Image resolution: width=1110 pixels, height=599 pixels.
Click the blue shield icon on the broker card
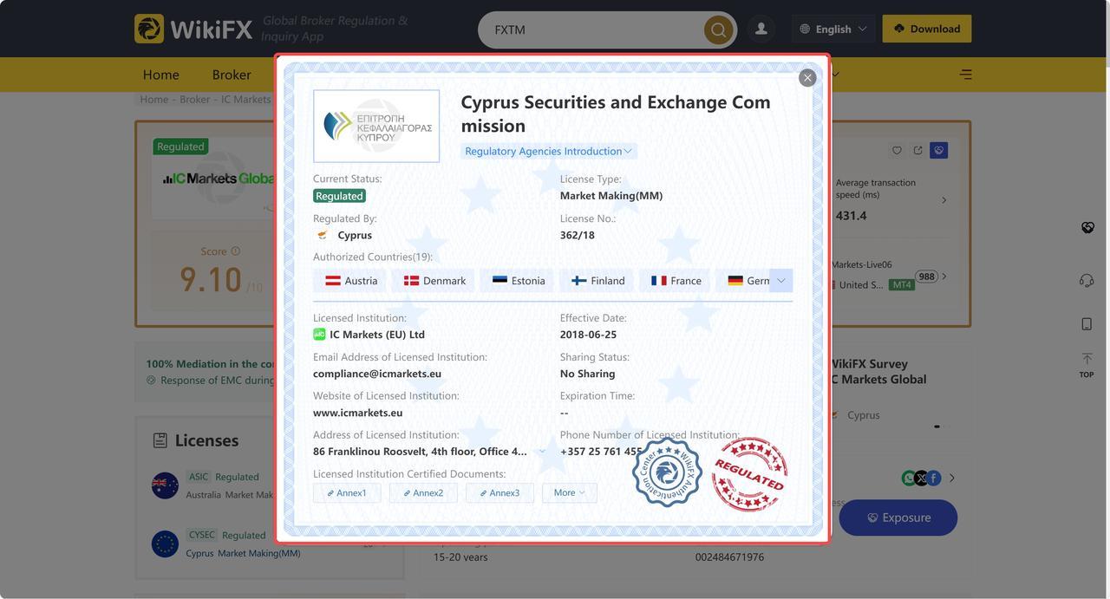click(x=938, y=150)
